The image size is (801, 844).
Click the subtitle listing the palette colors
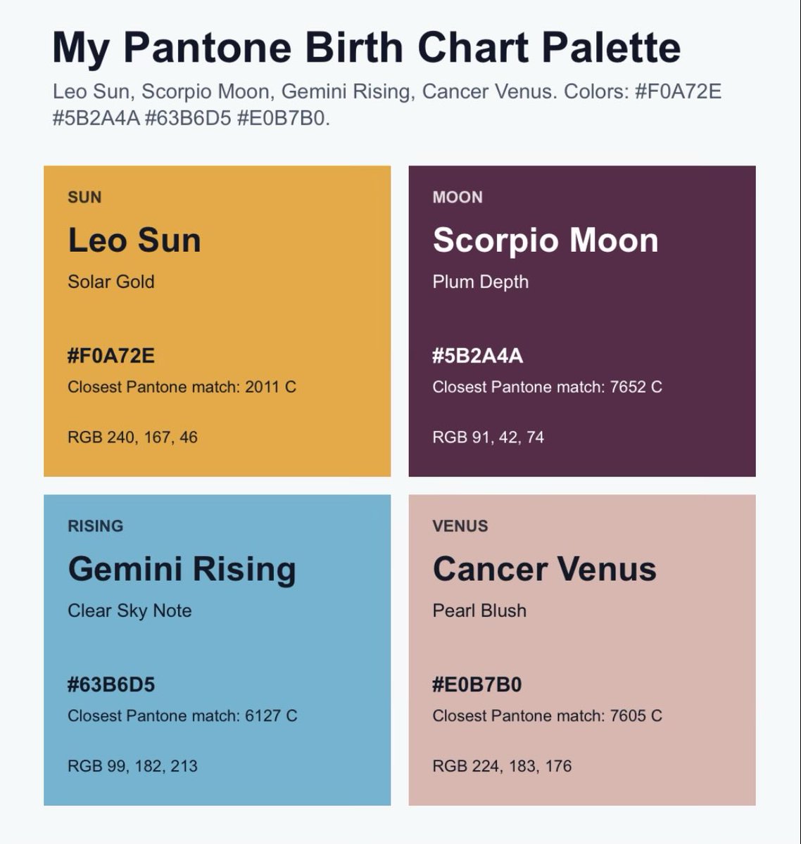point(387,105)
